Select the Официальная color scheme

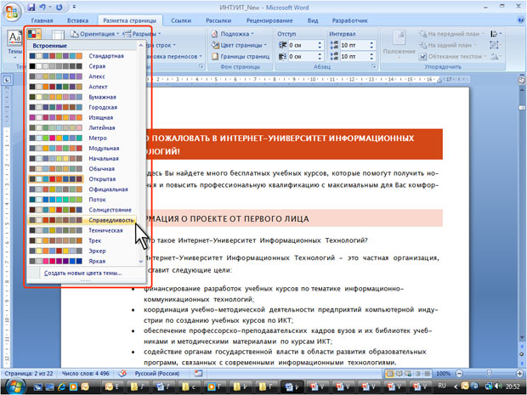point(82,189)
